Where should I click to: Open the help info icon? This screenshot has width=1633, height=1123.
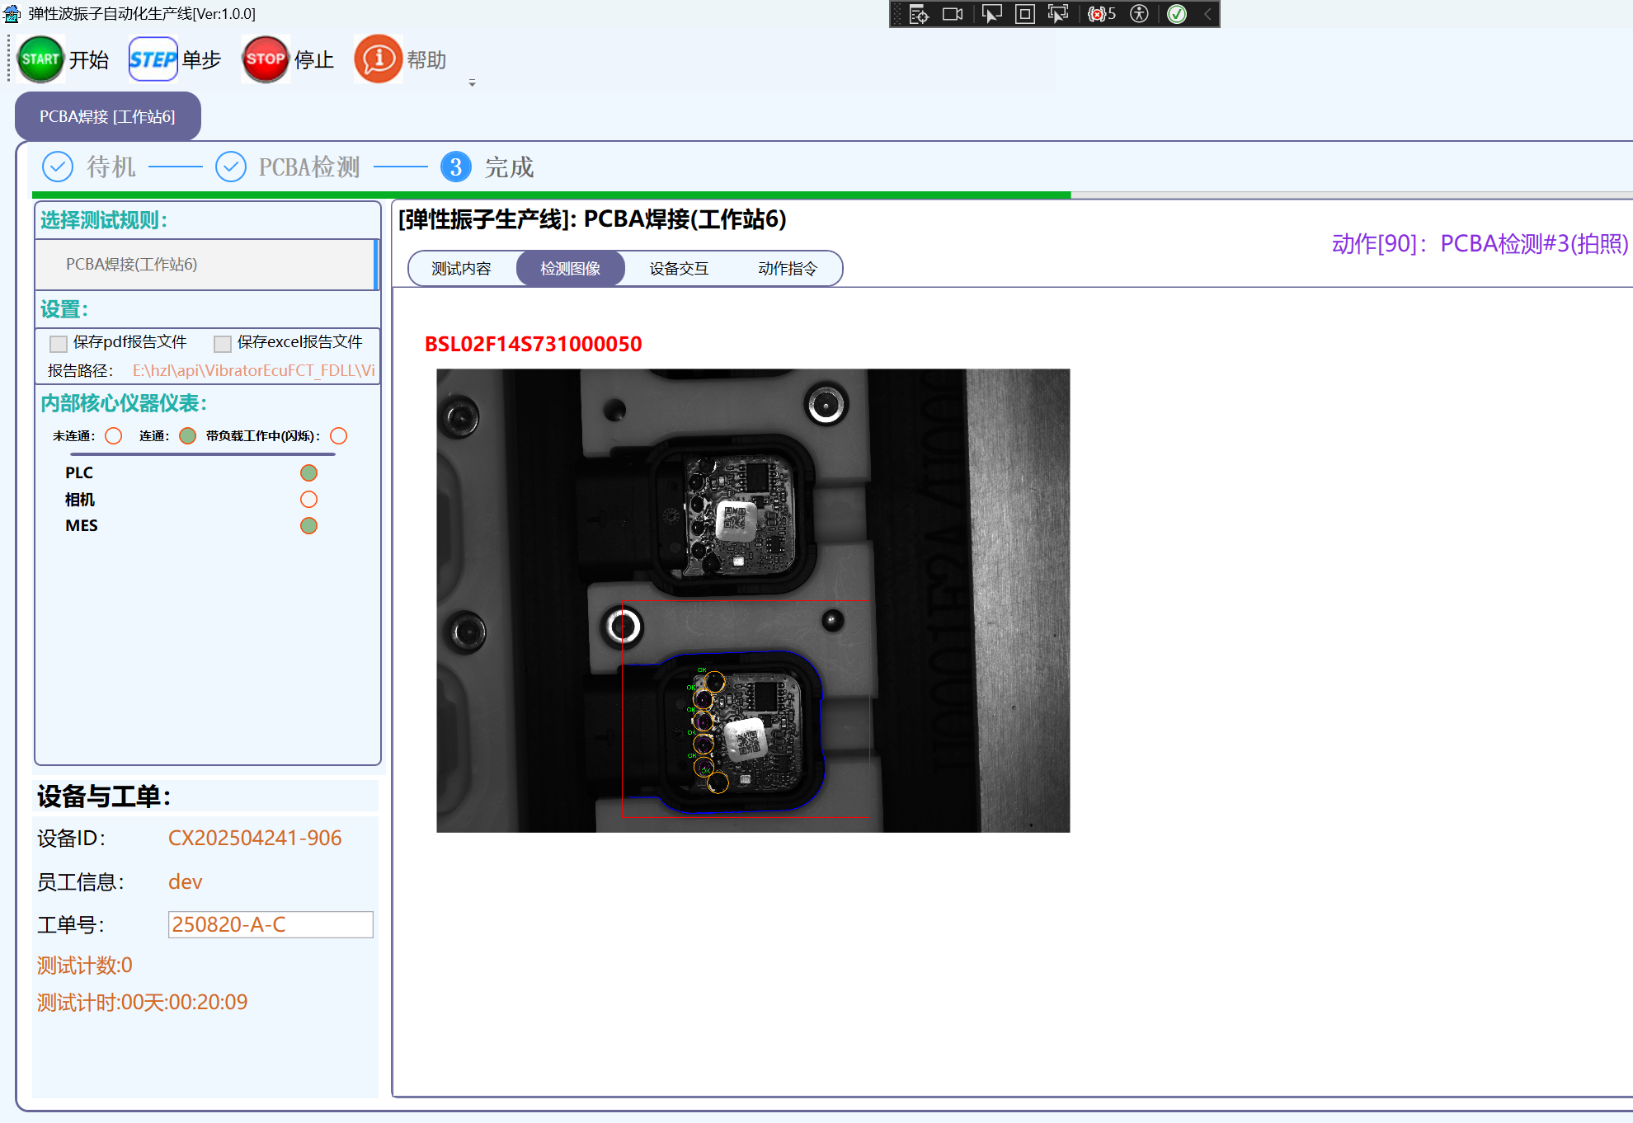378,59
